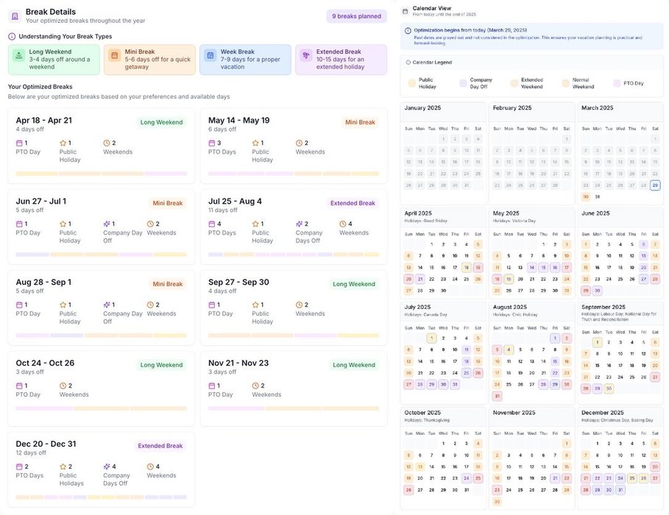Click the Break Details header icon
The width and height of the screenshot is (669, 515).
15,16
